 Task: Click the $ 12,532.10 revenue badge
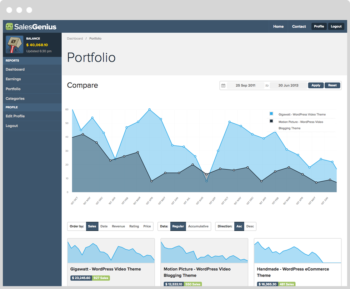[x=174, y=284]
